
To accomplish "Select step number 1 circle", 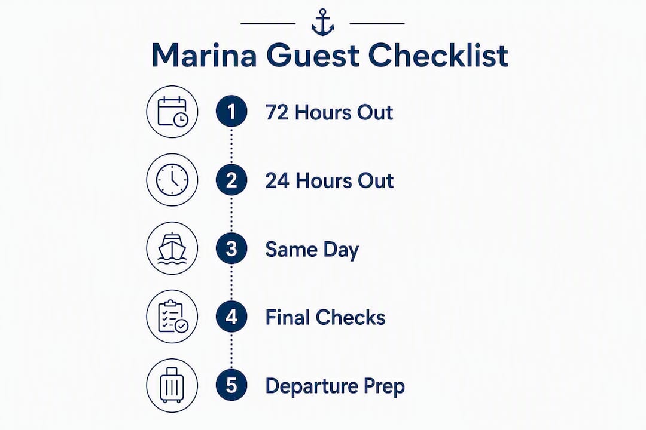I will 231,112.
